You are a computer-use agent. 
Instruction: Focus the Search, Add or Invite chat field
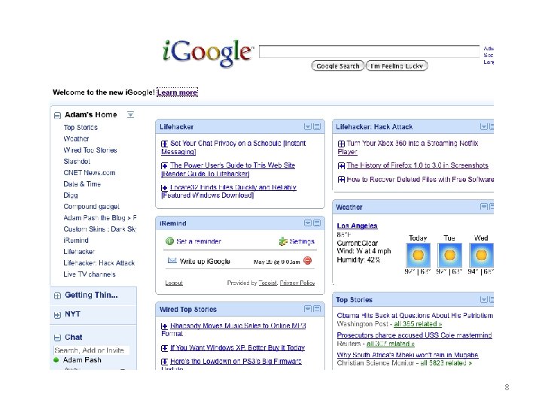click(x=91, y=350)
